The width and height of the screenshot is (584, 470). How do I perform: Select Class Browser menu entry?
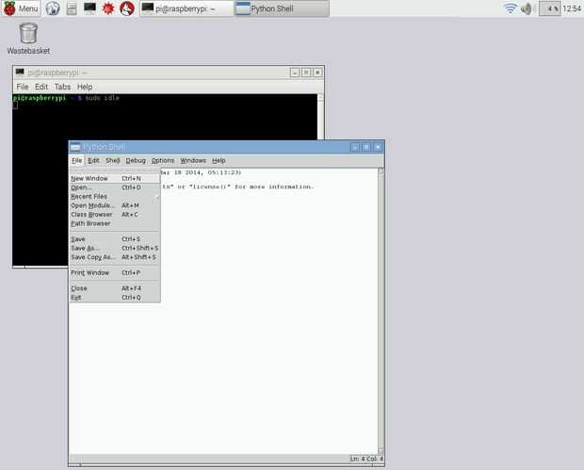click(115, 215)
